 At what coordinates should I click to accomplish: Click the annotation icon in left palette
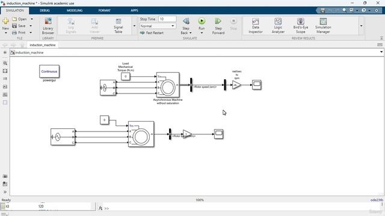(5, 86)
